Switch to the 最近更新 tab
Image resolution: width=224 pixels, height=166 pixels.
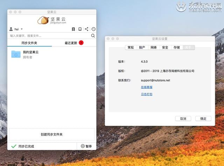coord(74,43)
